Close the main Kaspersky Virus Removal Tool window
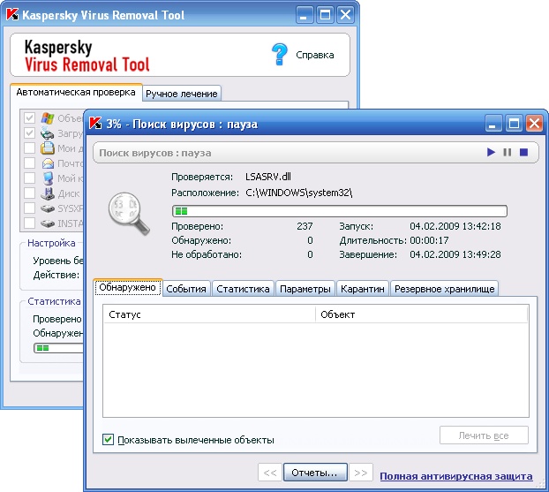The height and width of the screenshot is (492, 549). 345,15
